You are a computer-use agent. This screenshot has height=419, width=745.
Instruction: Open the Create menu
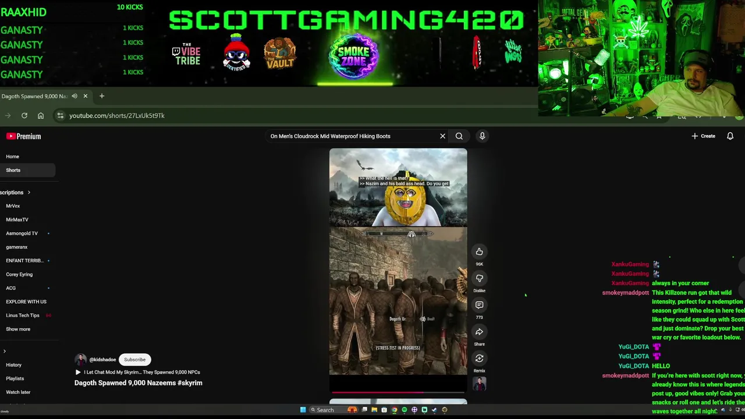click(x=703, y=136)
